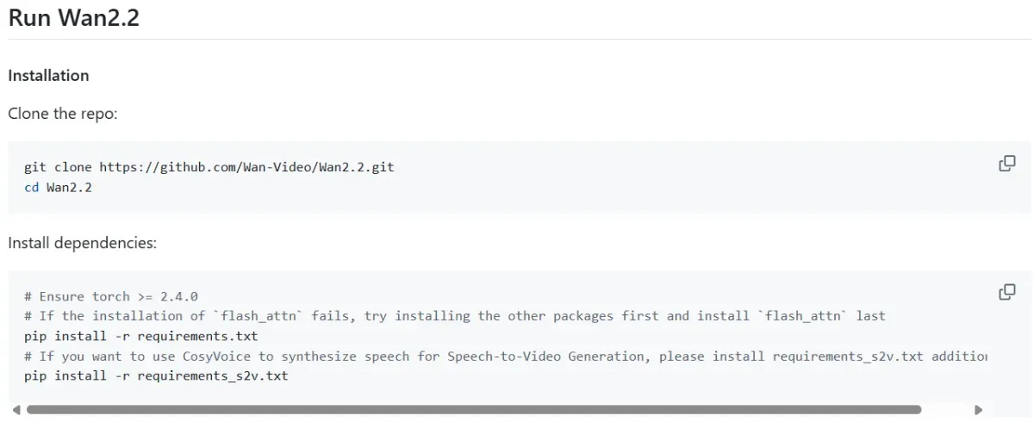Click the blue "cd" keyword

pyautogui.click(x=32, y=187)
